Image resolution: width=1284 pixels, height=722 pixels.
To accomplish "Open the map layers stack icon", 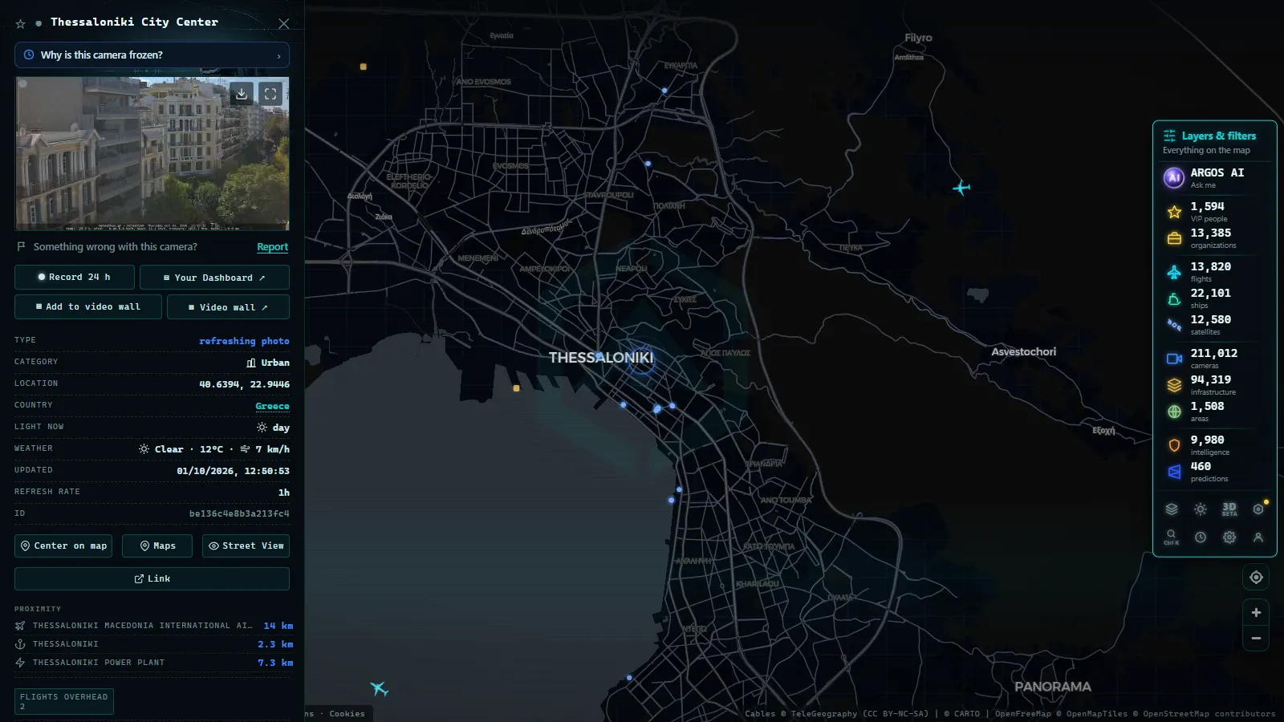I will [1172, 509].
